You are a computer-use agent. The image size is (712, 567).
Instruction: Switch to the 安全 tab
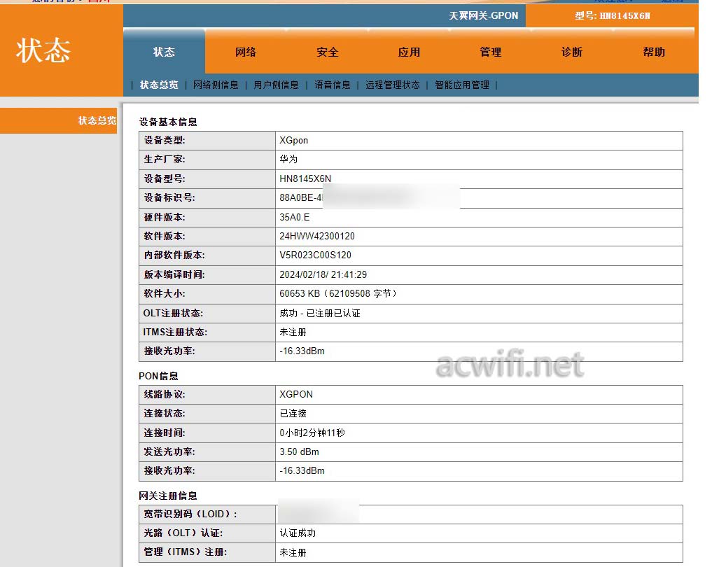pos(328,52)
